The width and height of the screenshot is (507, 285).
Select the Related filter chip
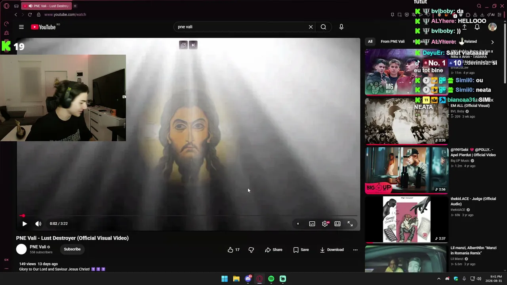tap(470, 42)
